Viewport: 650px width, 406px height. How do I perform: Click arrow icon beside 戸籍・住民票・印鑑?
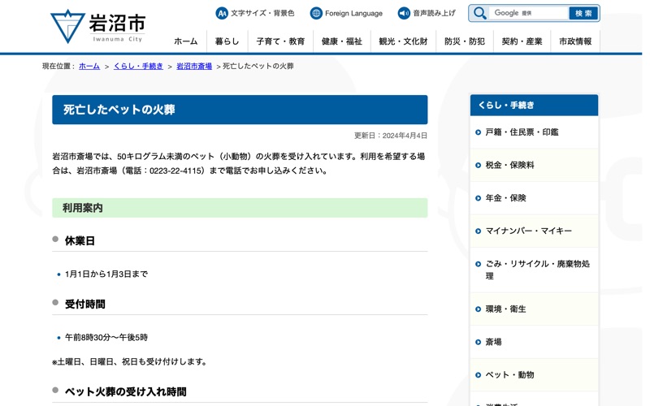pyautogui.click(x=478, y=132)
